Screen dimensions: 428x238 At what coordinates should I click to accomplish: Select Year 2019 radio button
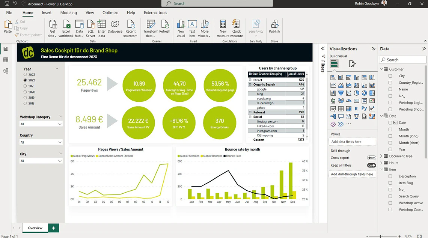pyautogui.click(x=25, y=98)
